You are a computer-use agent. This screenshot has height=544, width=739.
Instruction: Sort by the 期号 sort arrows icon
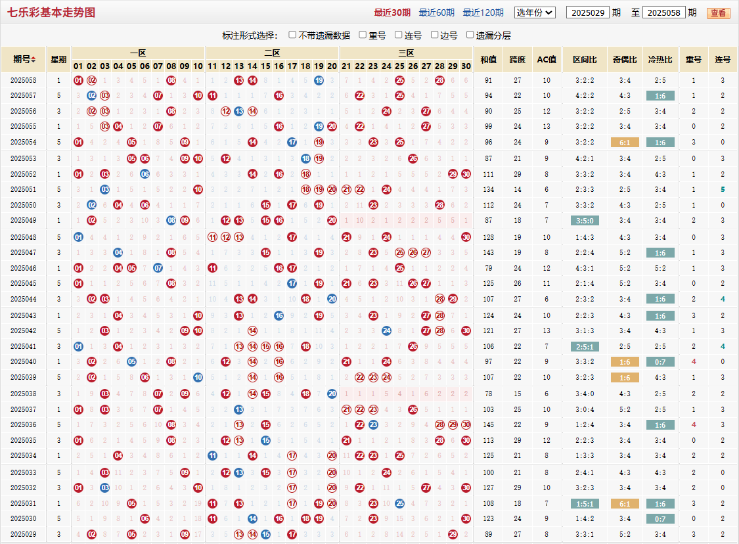(x=34, y=60)
